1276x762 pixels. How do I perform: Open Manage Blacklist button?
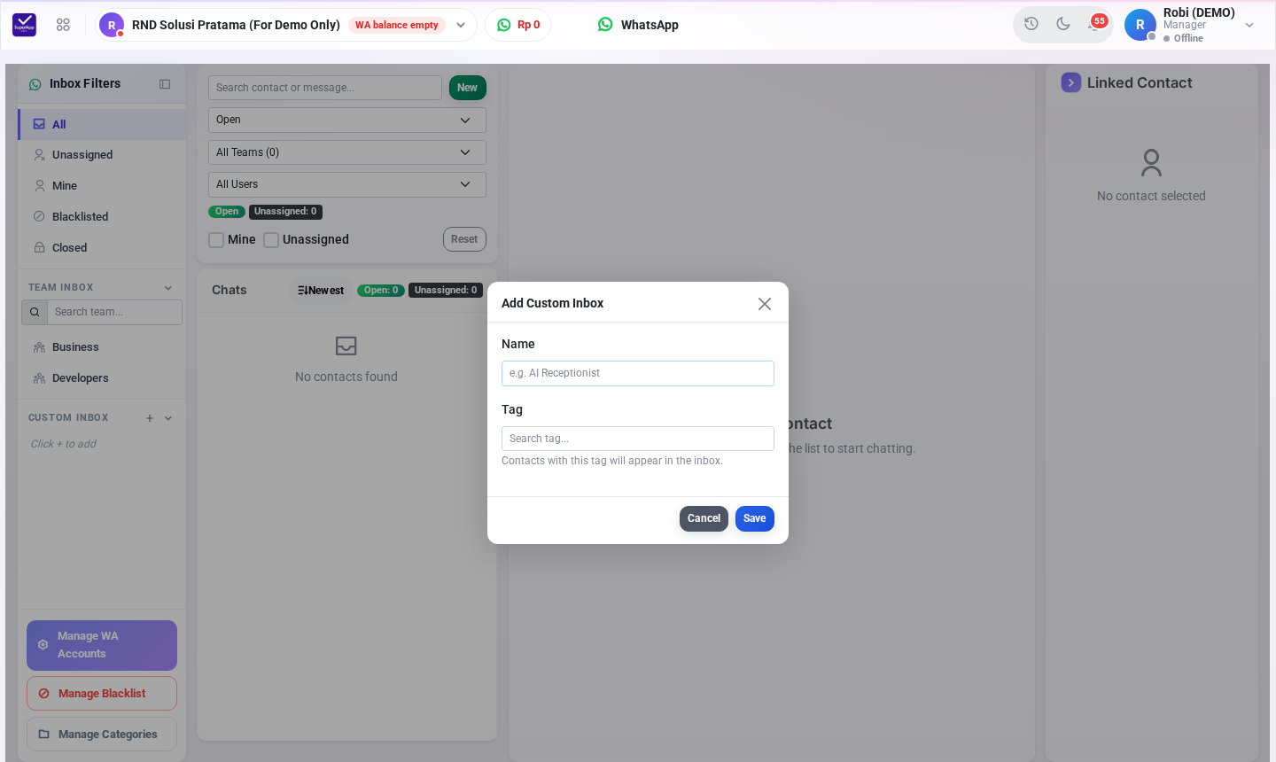[102, 694]
